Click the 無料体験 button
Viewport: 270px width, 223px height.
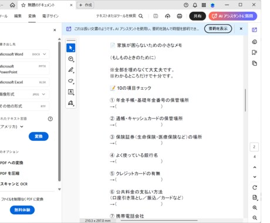22,210
